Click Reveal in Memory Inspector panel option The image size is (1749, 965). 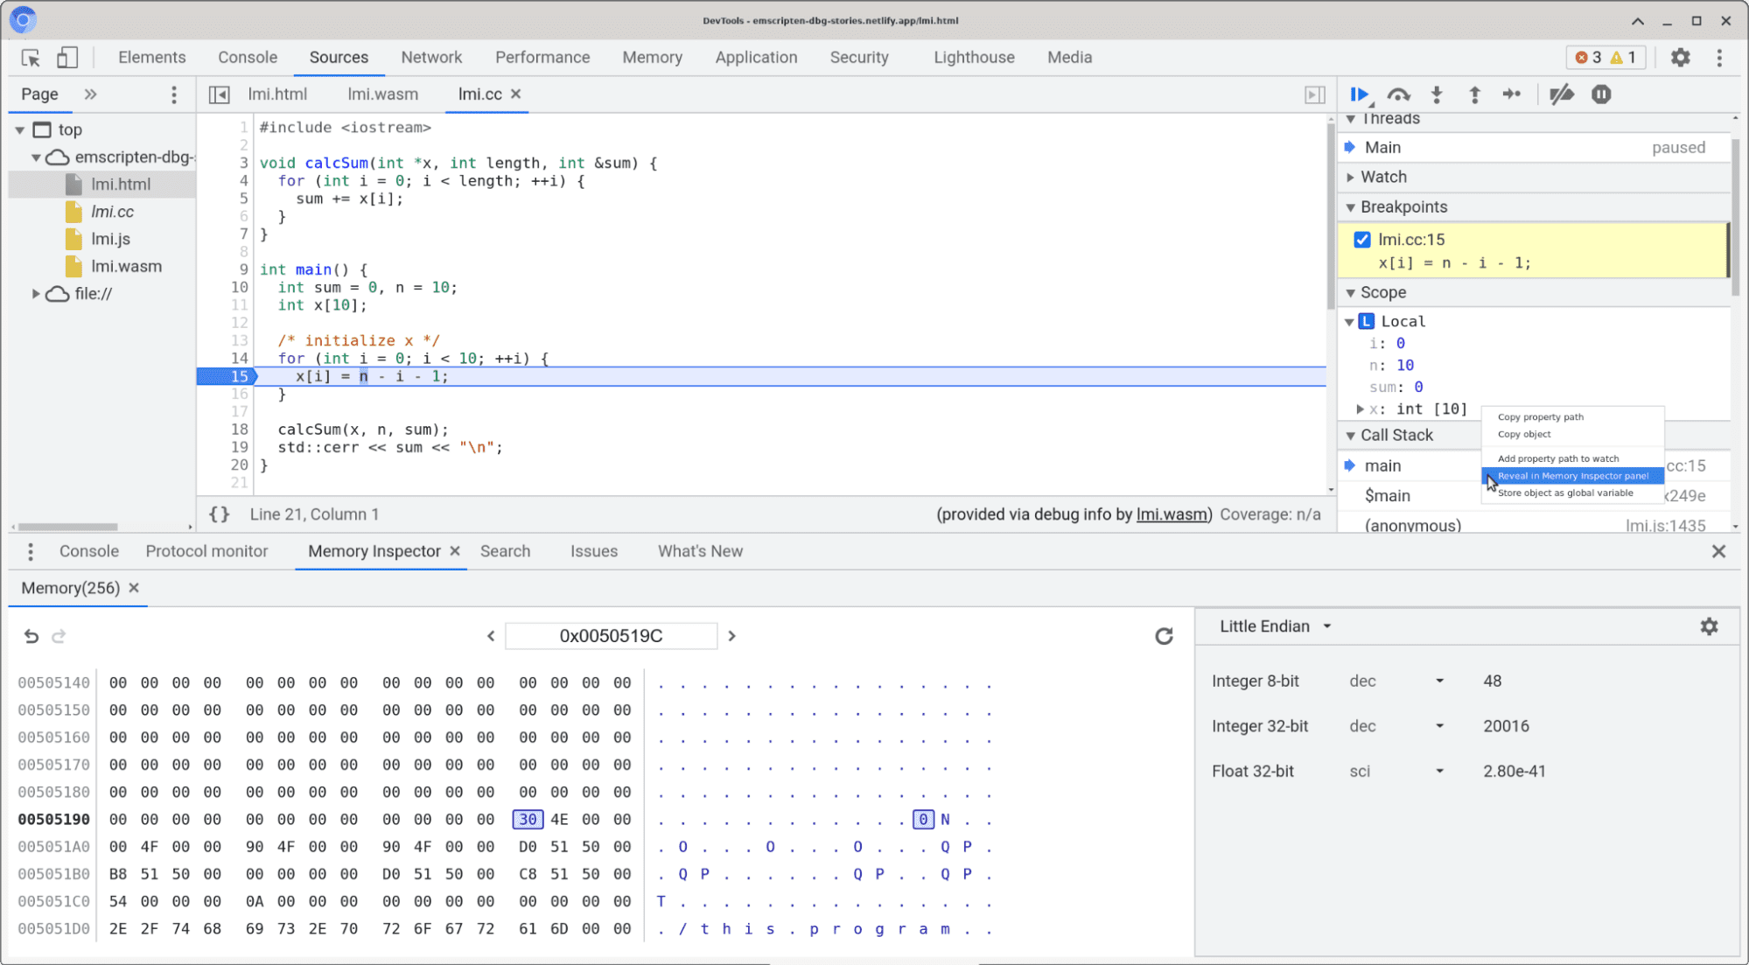tap(1571, 474)
